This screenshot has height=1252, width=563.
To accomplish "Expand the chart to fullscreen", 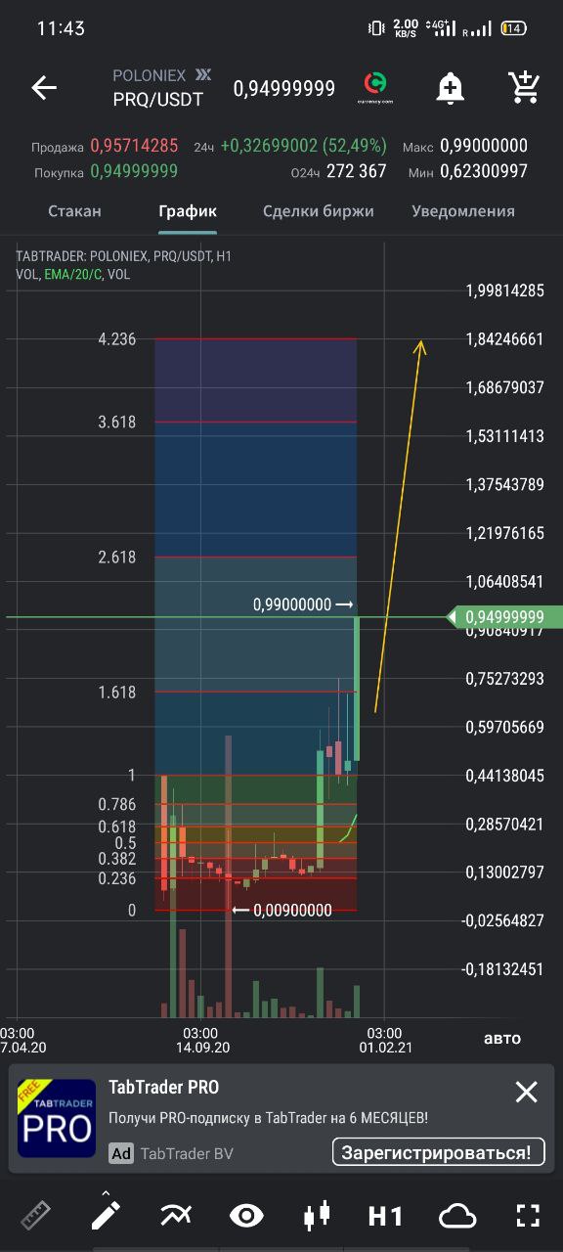I will click(x=528, y=1216).
